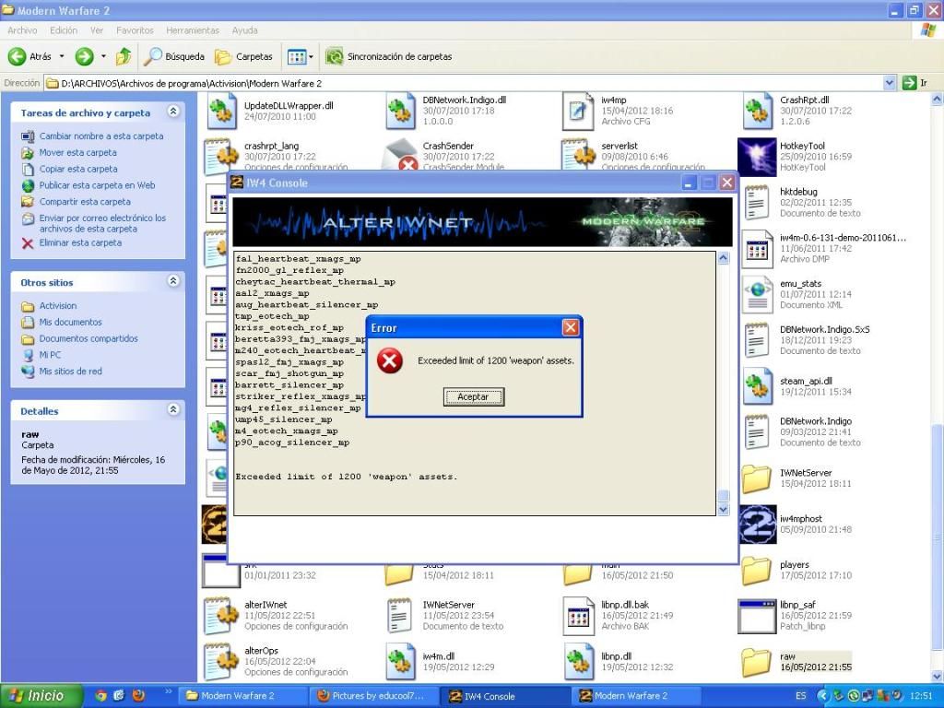Click Sincronización de carpetas button
This screenshot has width=944, height=708.
[x=388, y=56]
